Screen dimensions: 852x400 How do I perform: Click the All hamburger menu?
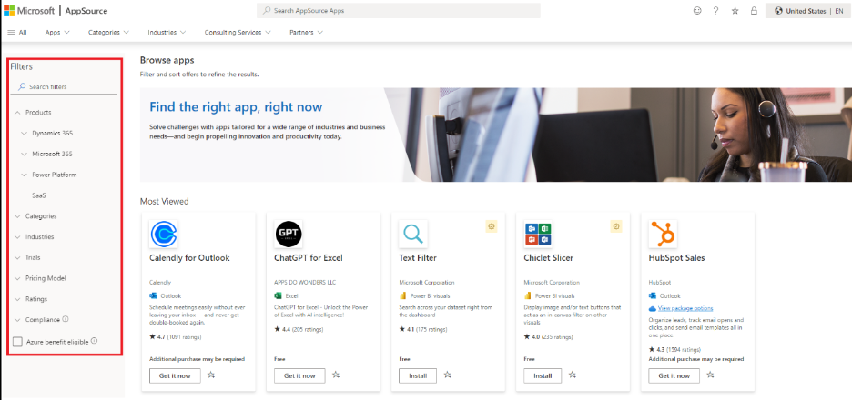pyautogui.click(x=17, y=33)
